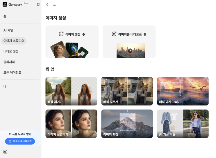
Task: Click arrow next to 이미지를 비디오로 title
Action: click(x=145, y=34)
